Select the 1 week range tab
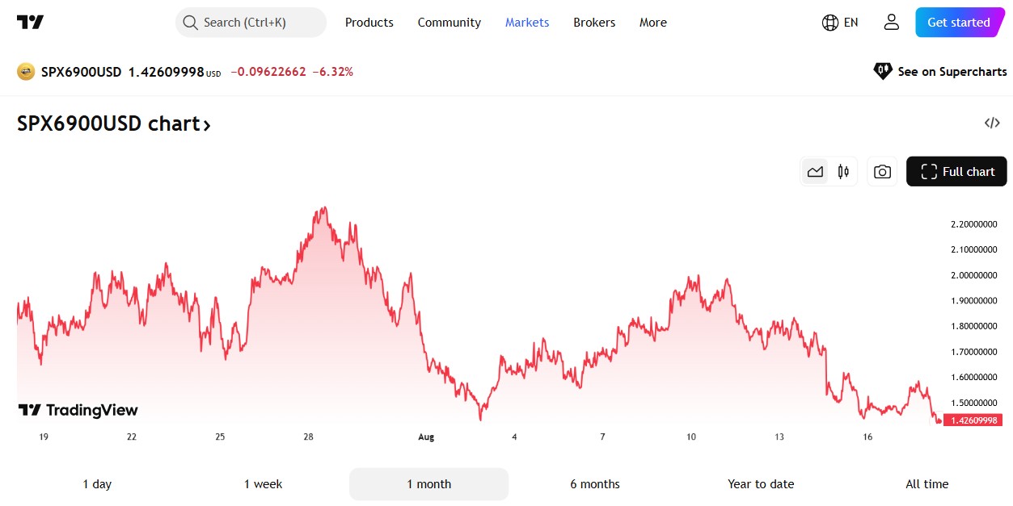1013x506 pixels. (264, 484)
